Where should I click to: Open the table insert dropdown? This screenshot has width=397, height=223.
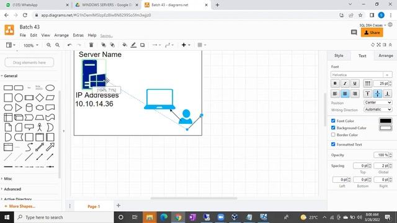click(x=202, y=45)
